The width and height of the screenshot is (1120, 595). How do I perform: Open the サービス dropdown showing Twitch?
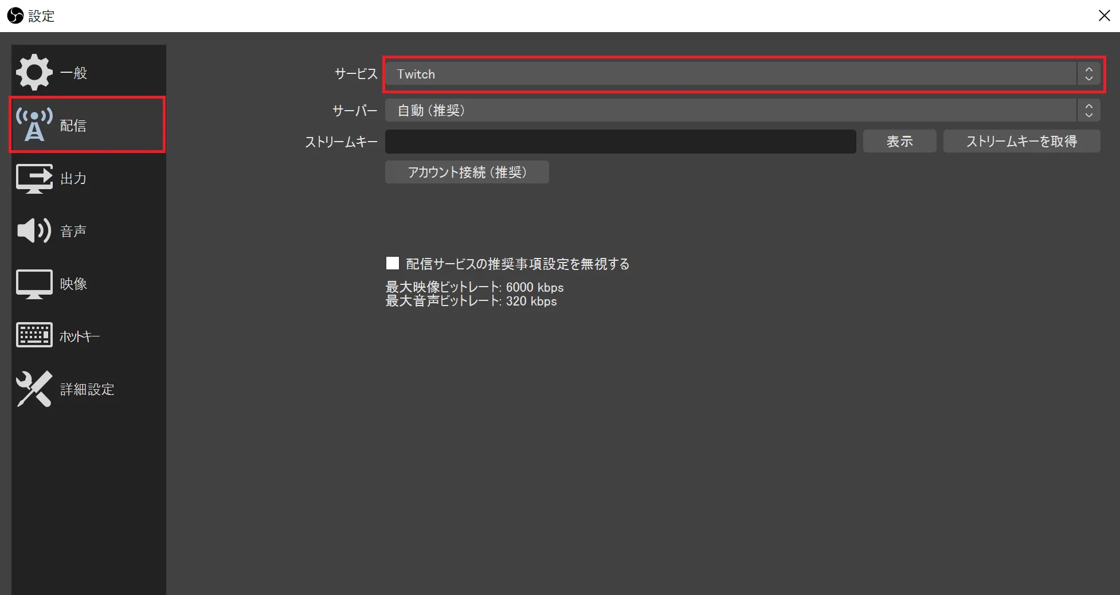[743, 74]
